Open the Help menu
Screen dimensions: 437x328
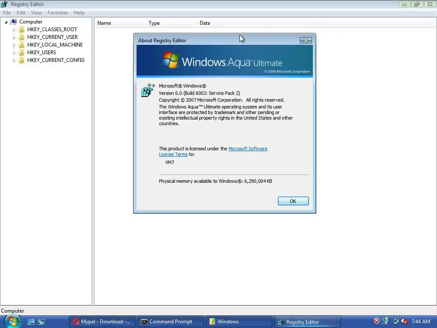79,13
